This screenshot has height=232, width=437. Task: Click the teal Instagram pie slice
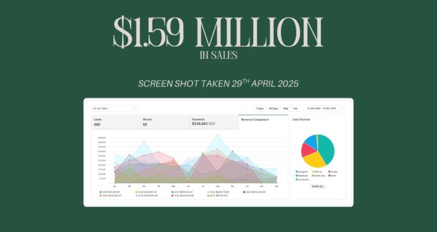(x=327, y=149)
